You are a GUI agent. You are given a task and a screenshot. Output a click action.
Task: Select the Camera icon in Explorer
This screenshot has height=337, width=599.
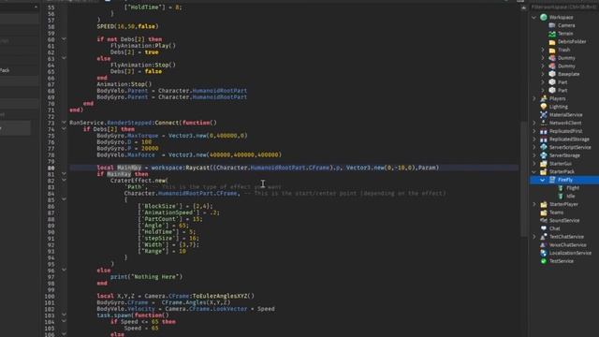click(552, 25)
